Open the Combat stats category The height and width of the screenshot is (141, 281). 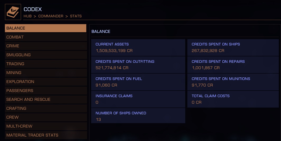coord(46,37)
